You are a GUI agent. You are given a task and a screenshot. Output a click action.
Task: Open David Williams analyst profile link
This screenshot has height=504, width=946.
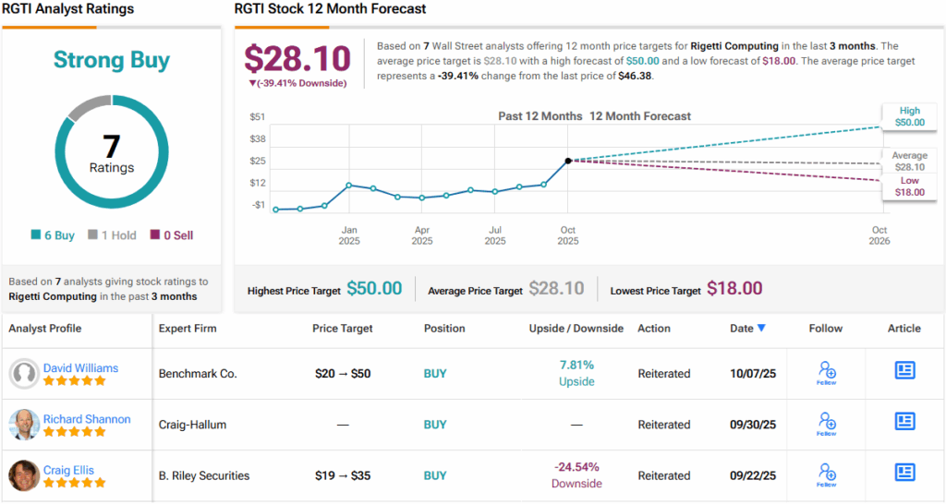(80, 367)
